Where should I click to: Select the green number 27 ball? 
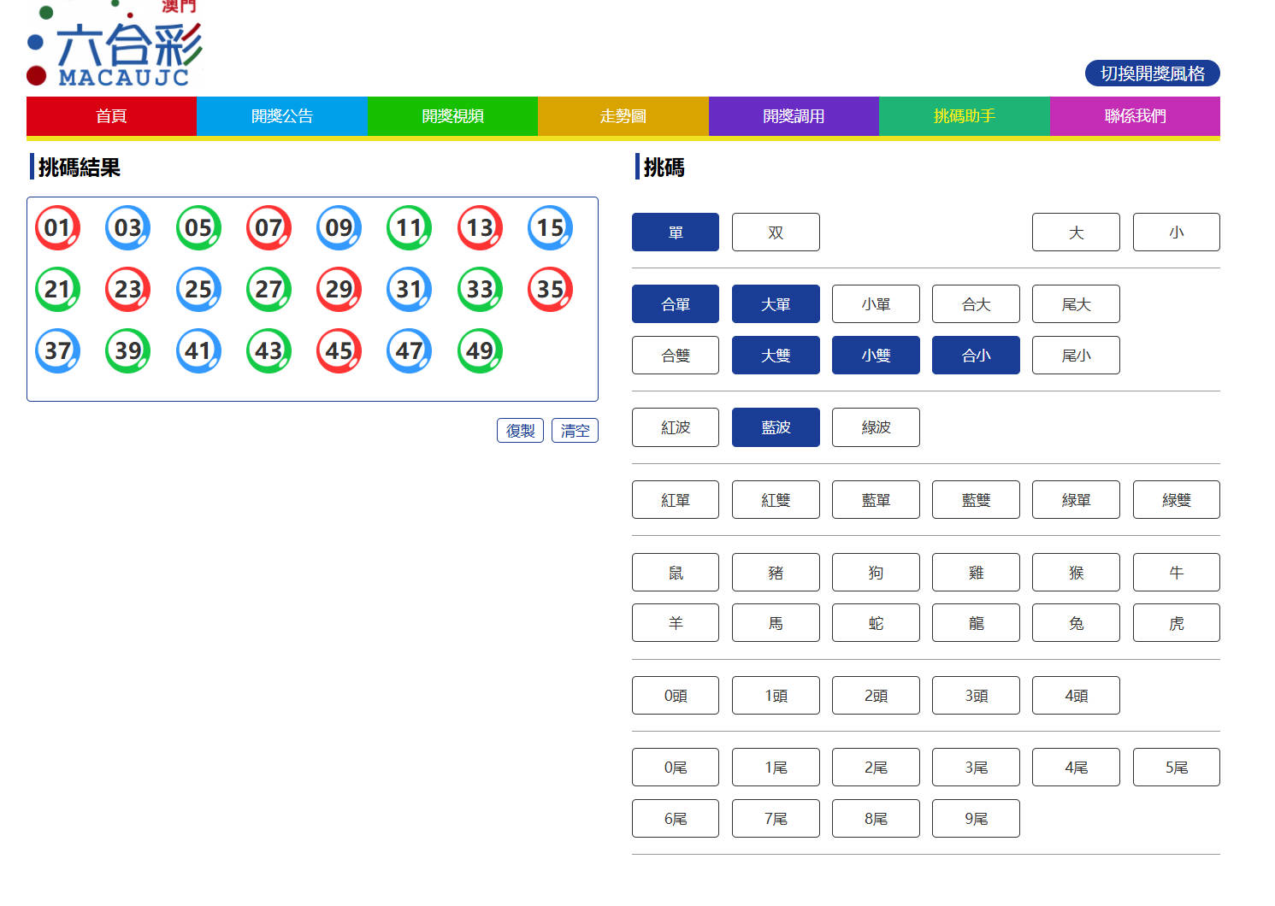(269, 290)
